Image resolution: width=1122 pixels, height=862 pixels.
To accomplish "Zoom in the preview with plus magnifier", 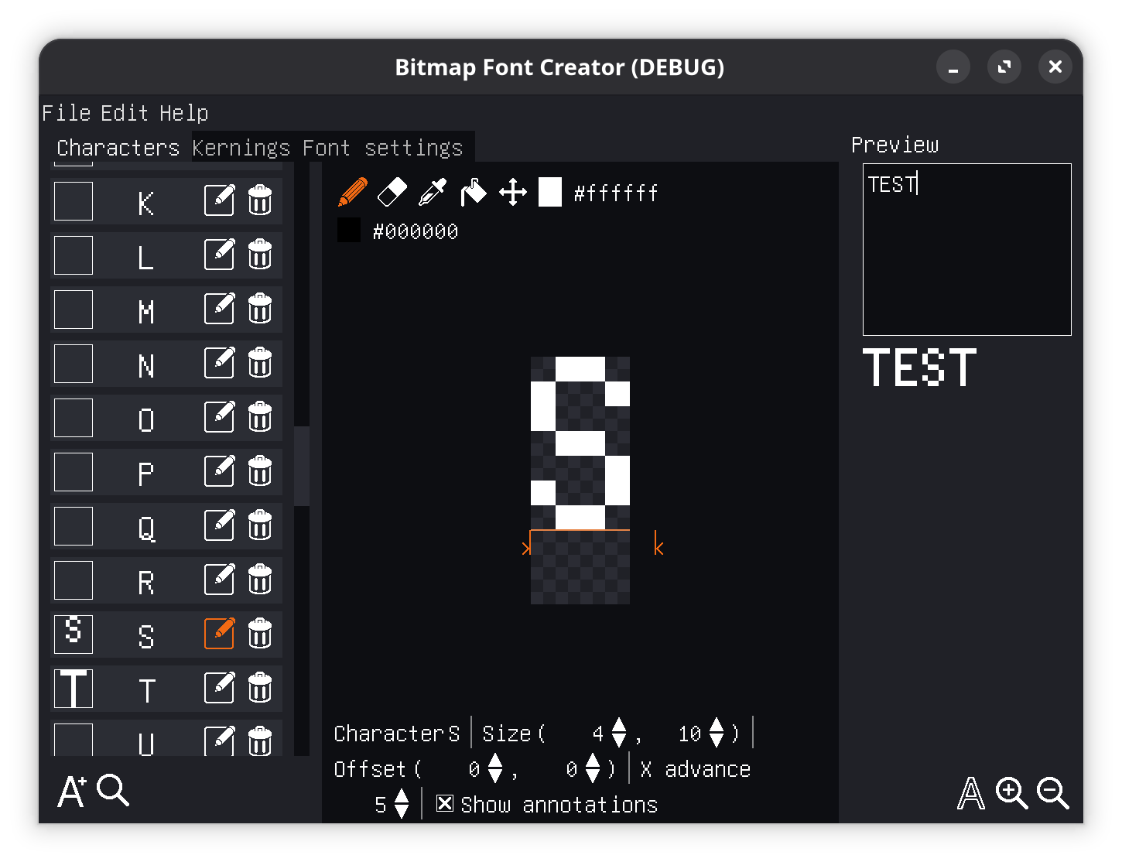I will (x=1012, y=793).
